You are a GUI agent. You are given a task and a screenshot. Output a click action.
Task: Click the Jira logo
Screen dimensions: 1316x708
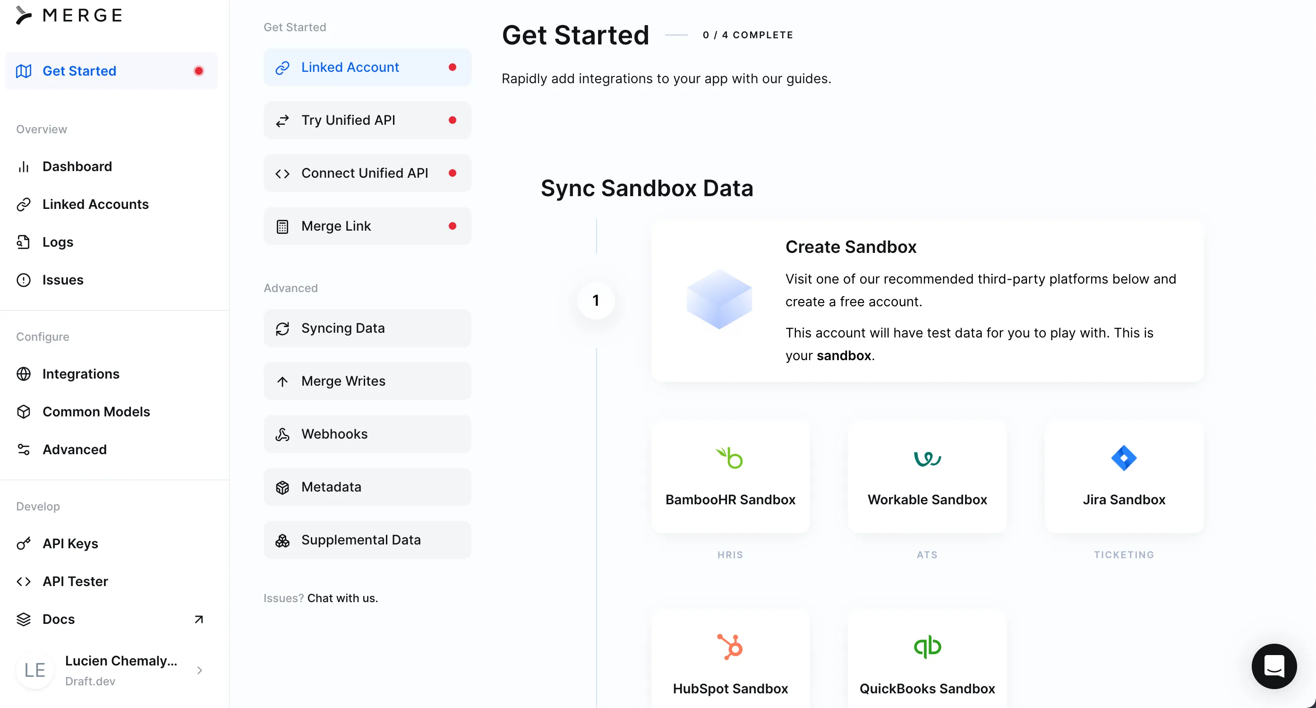point(1124,458)
